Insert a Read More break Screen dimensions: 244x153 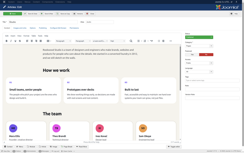click(82, 146)
